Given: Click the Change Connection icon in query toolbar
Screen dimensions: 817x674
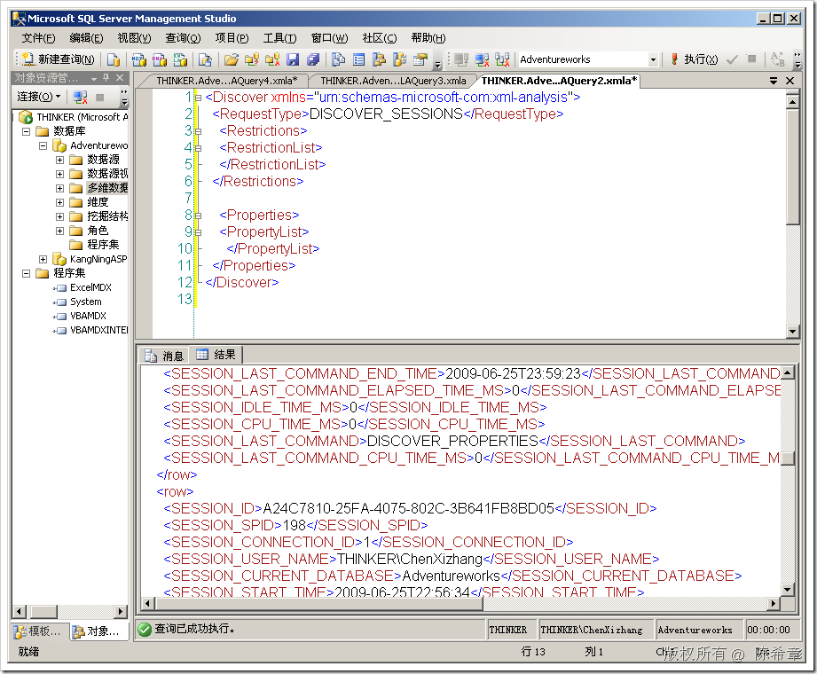Looking at the screenshot, I should click(x=502, y=59).
